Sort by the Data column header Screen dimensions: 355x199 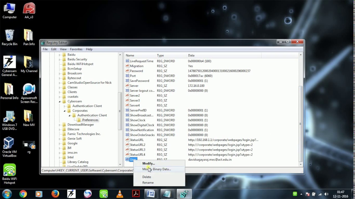click(224, 55)
